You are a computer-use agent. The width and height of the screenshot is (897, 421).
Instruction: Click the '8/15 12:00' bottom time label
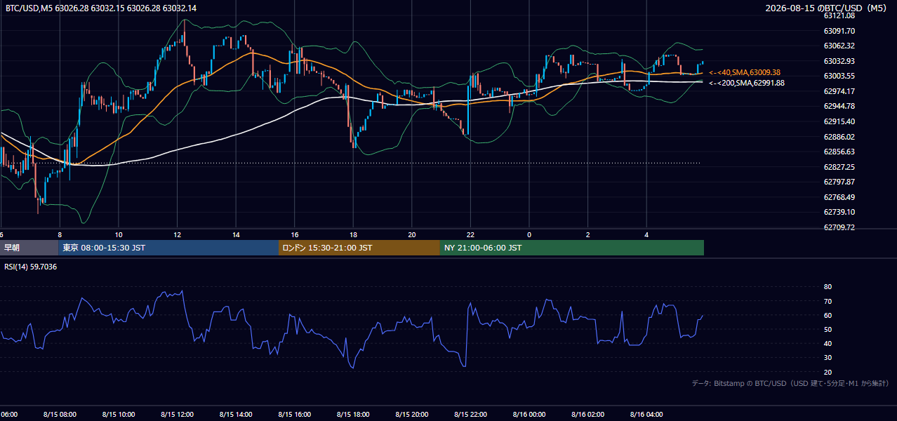178,414
